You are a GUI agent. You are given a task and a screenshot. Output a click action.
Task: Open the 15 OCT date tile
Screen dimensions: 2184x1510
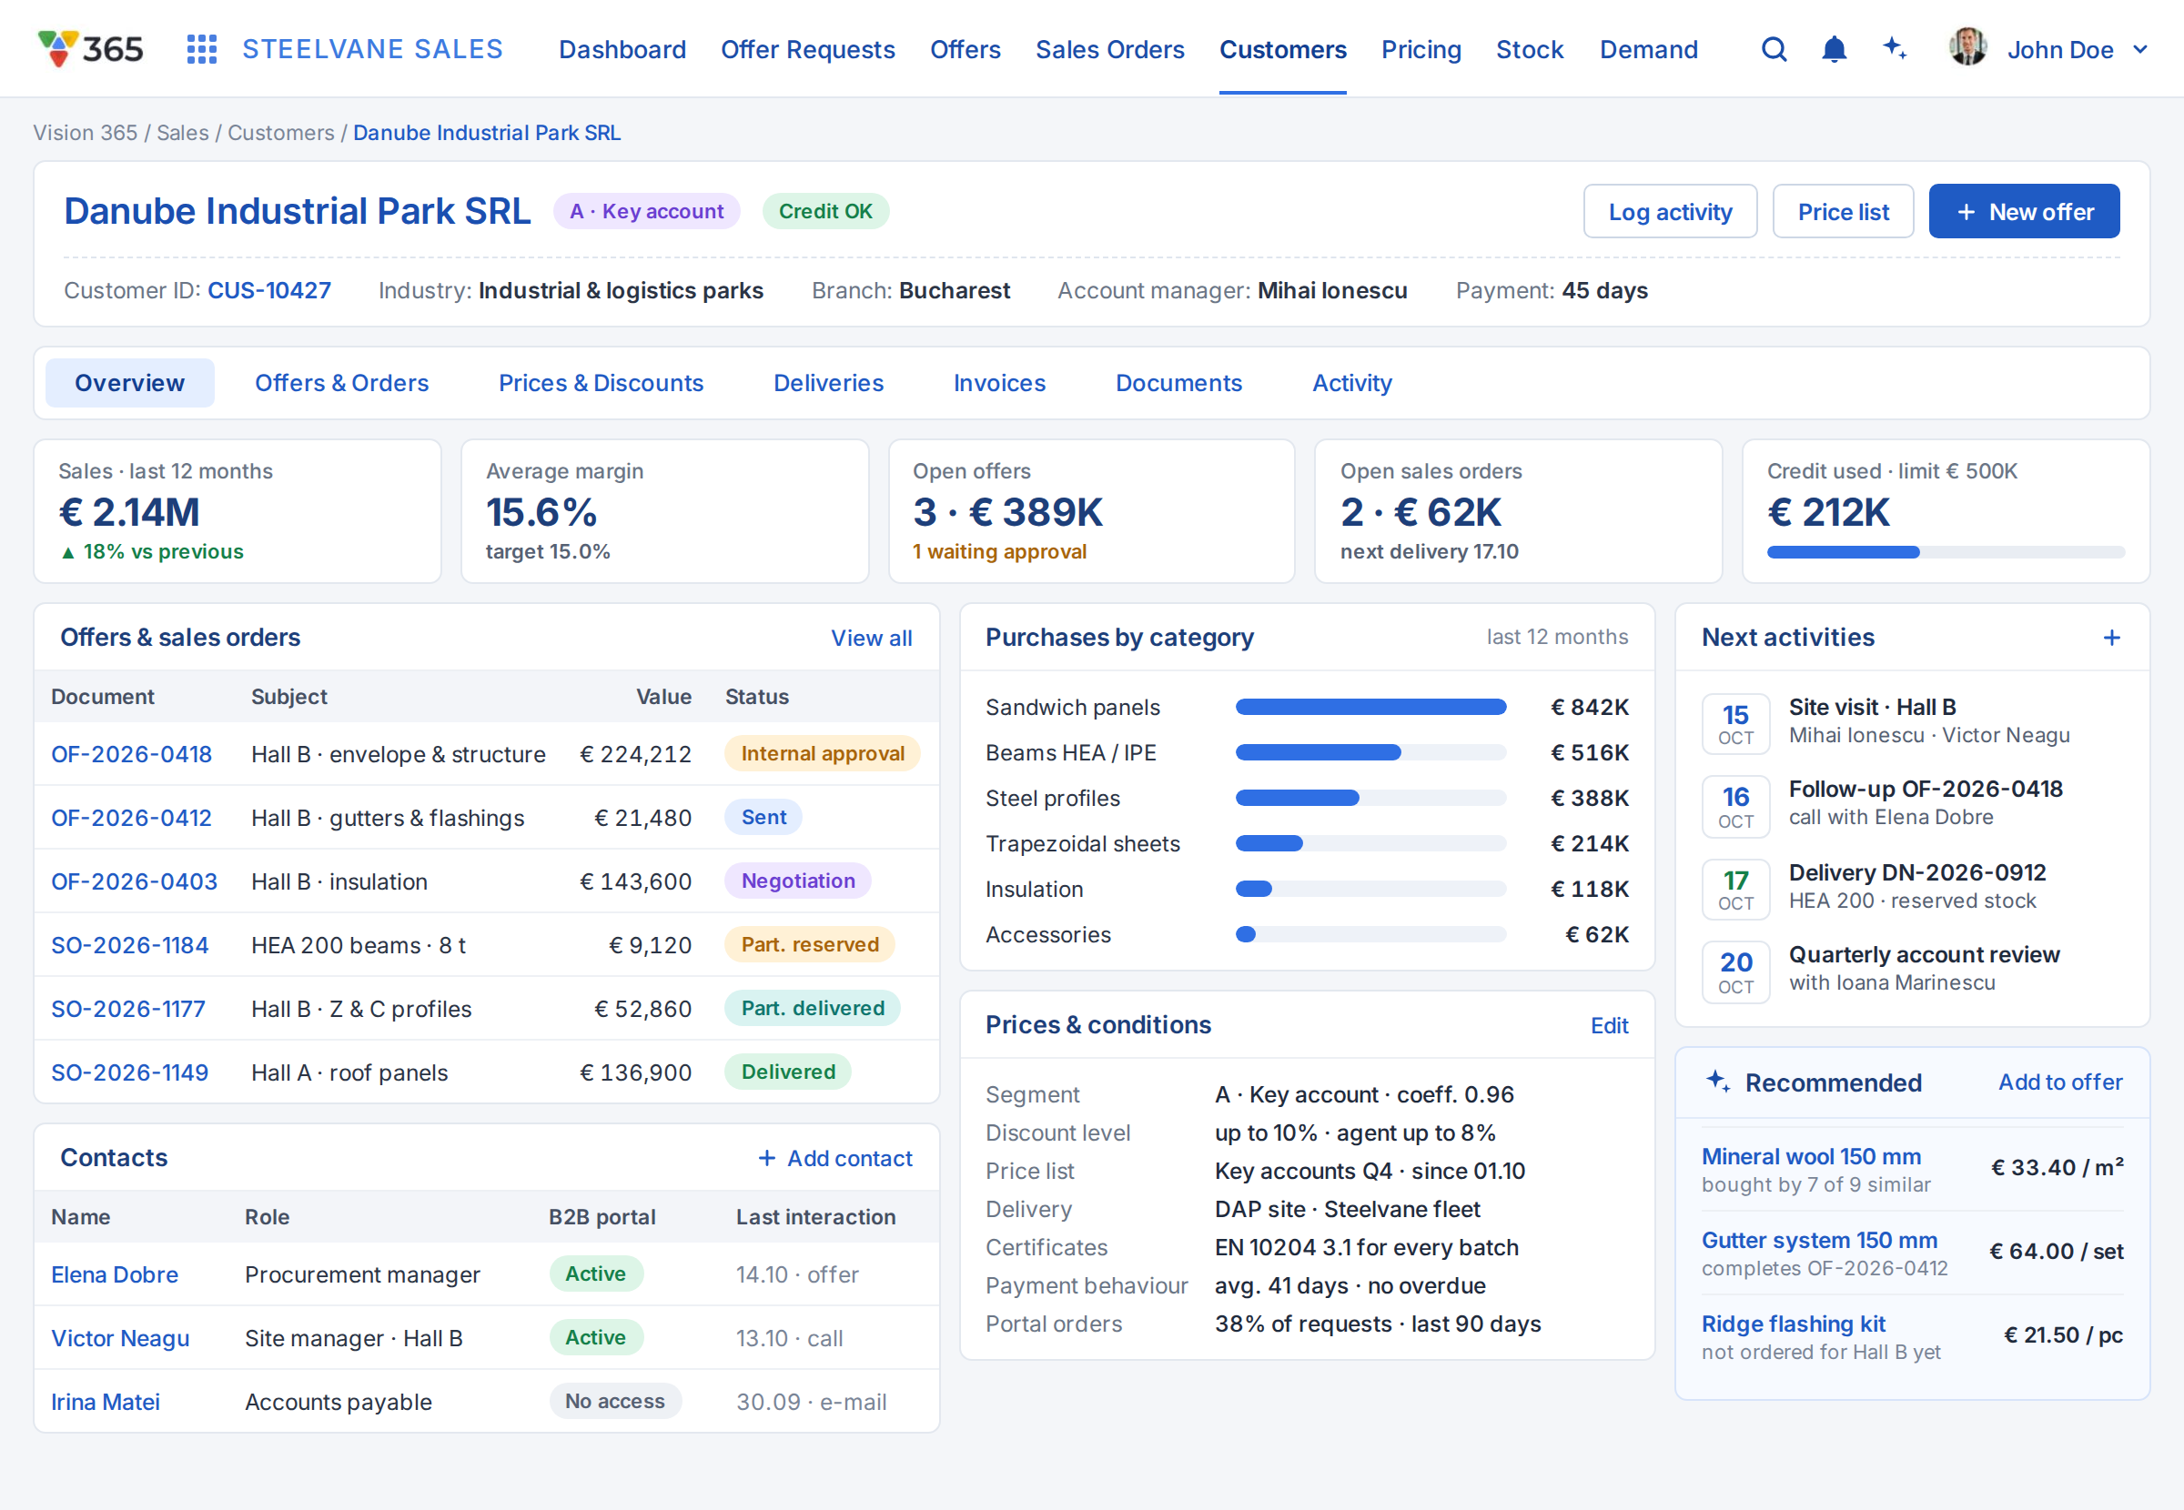1735,724
